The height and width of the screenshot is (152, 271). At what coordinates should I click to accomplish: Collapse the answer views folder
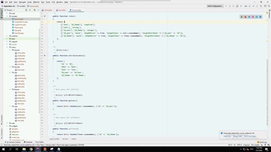pos(10,50)
